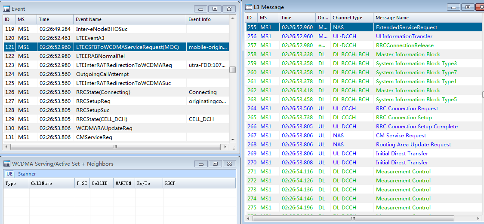The image size is (484, 224).
Task: Click the utra-FDD:107... Event Info cell
Action: coord(208,65)
